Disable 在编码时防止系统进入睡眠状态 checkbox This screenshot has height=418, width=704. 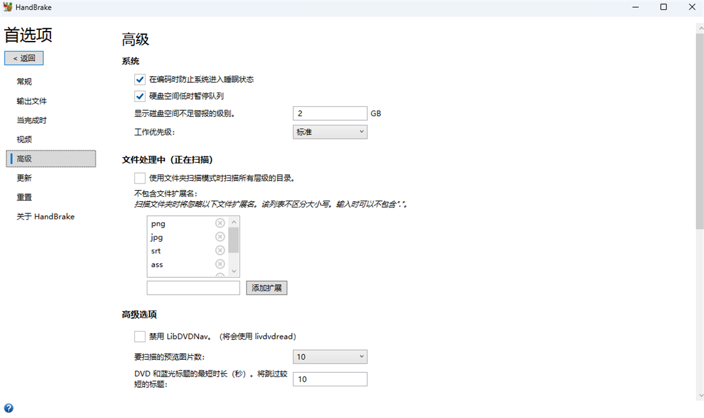point(140,79)
